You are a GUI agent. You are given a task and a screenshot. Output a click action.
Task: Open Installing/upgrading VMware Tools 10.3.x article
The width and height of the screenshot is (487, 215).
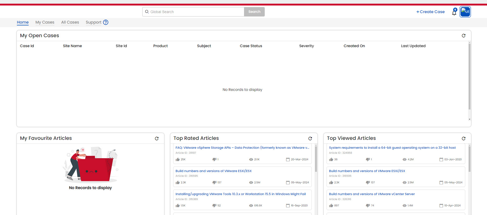click(x=240, y=194)
